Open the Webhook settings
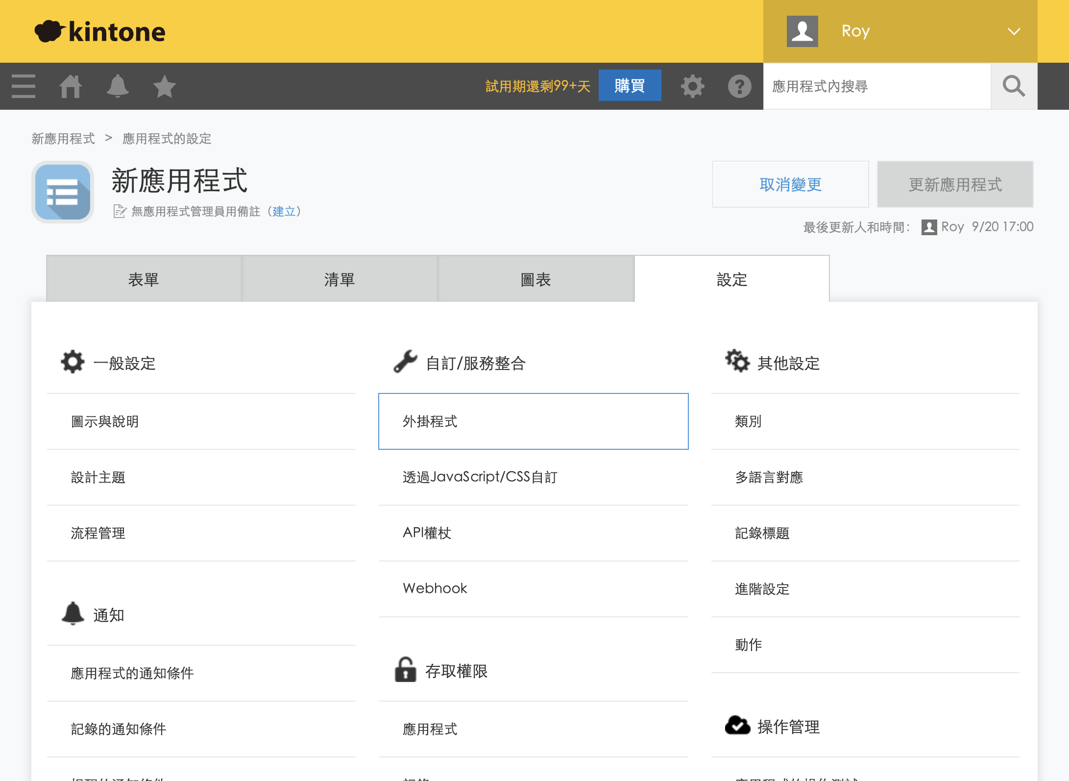Image resolution: width=1069 pixels, height=781 pixels. [x=534, y=589]
